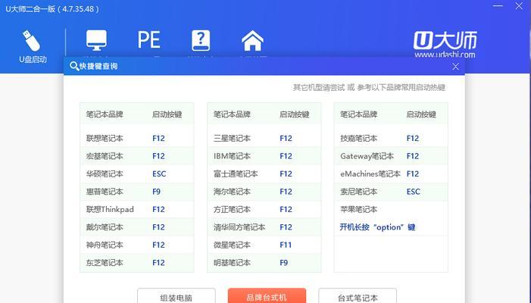Click ESC key for 华硕笔记本

pos(159,173)
